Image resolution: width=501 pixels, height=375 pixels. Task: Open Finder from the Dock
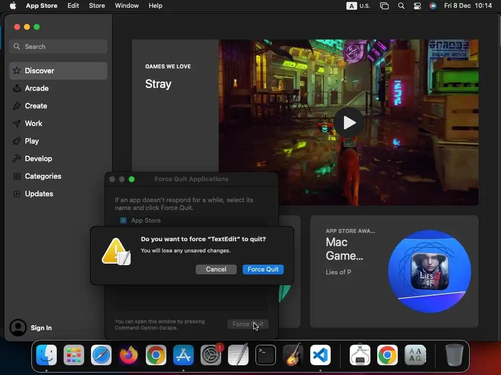click(x=46, y=355)
